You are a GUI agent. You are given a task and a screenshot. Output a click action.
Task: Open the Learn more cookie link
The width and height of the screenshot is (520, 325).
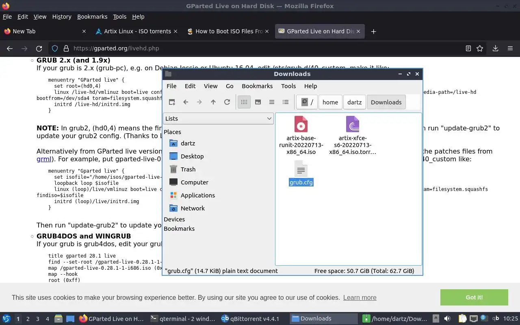[x=360, y=297]
